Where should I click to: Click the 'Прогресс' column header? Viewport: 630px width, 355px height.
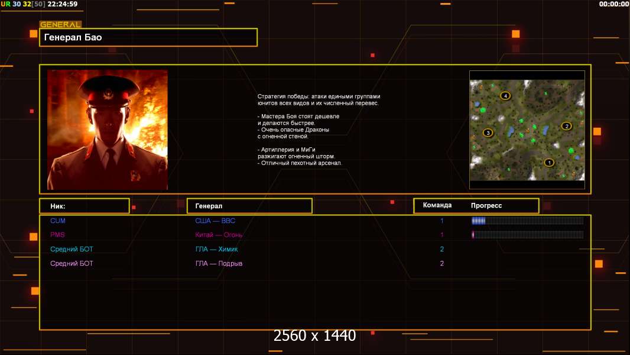486,205
